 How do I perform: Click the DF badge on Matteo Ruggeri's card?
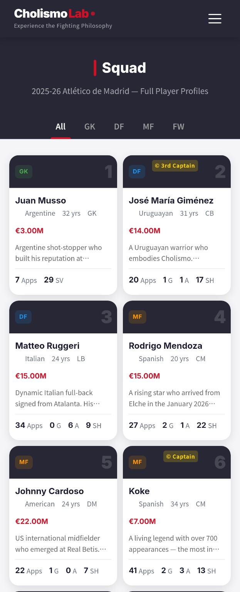click(x=23, y=317)
